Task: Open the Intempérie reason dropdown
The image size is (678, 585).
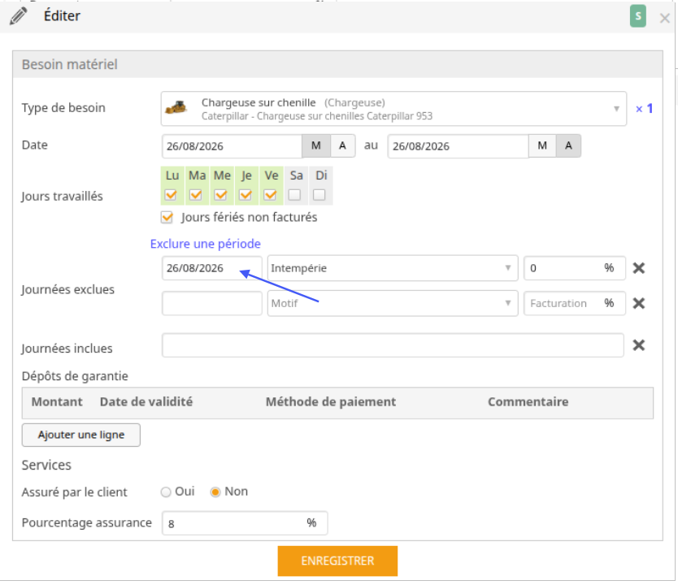Action: click(393, 268)
